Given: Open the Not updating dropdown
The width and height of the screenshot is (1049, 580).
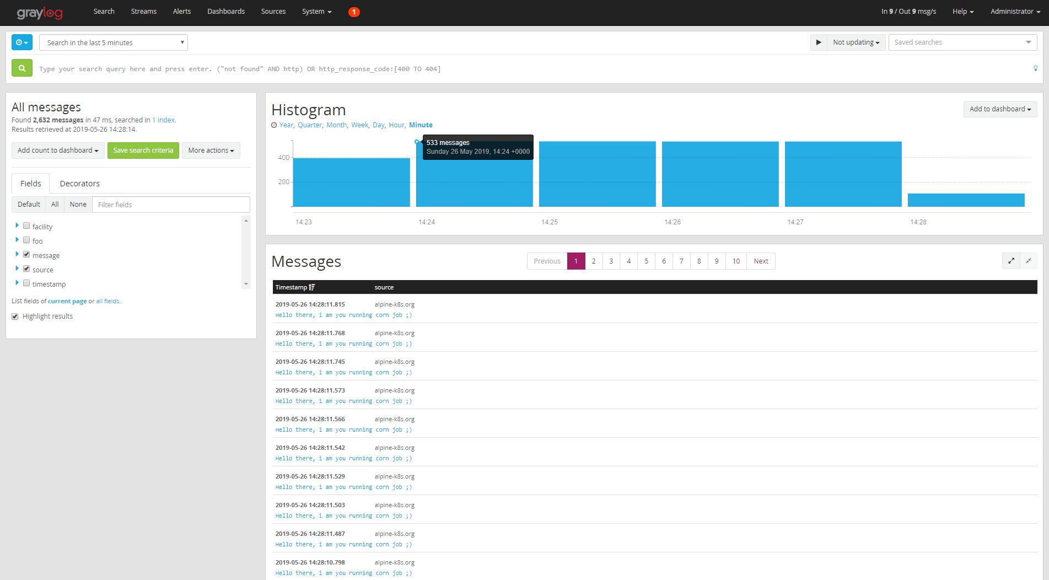Looking at the screenshot, I should (x=856, y=42).
